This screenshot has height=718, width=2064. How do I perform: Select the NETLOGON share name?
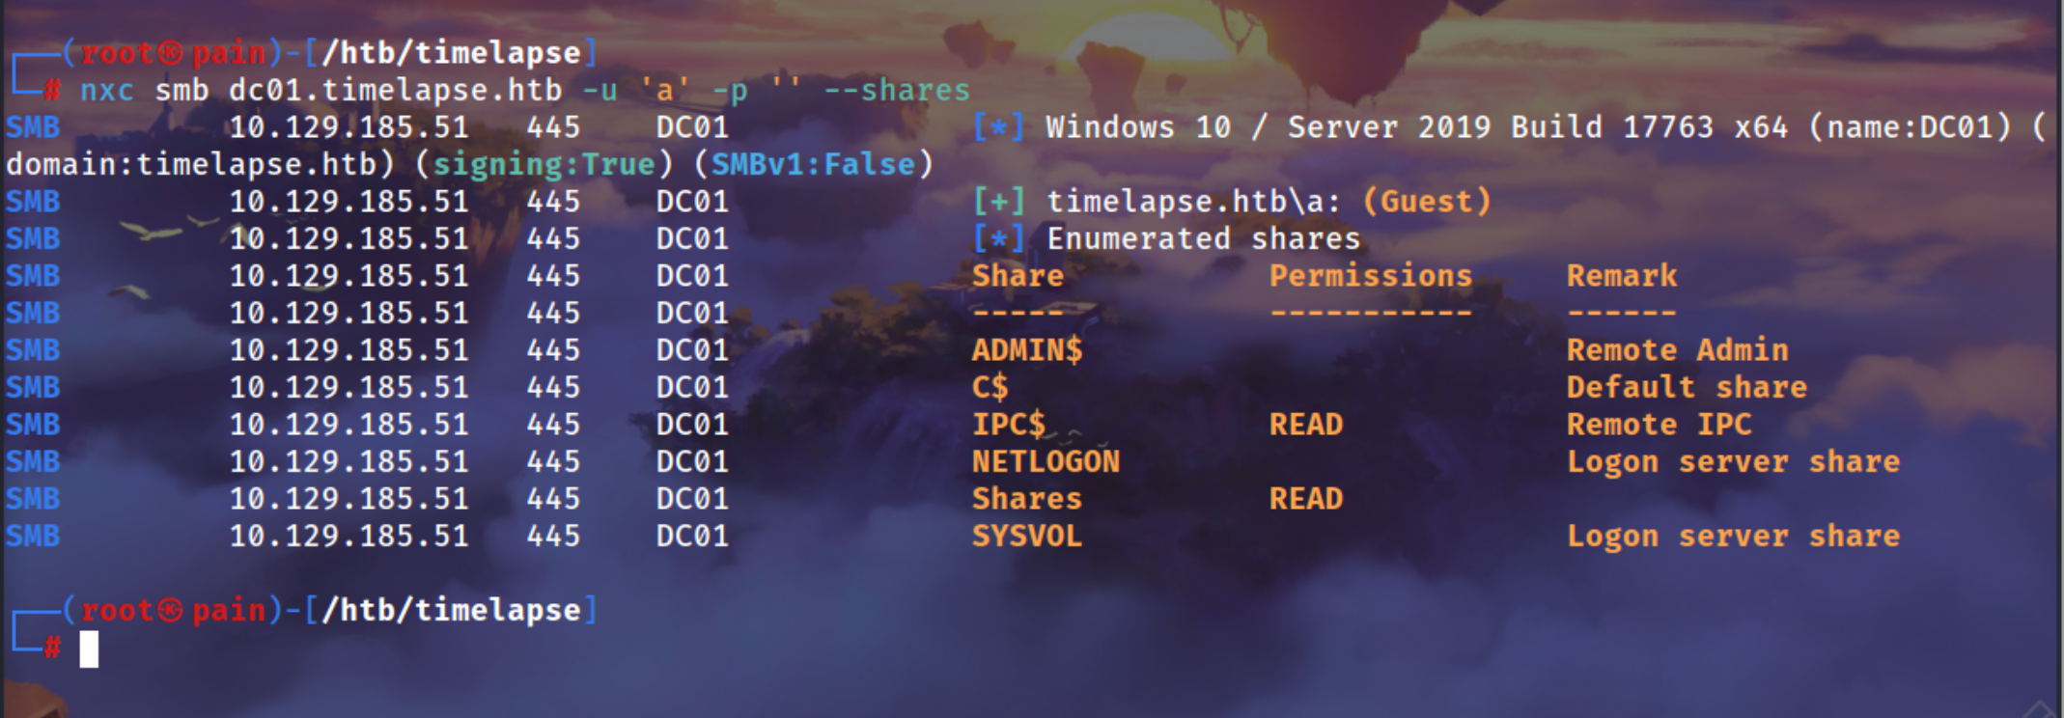[1046, 462]
